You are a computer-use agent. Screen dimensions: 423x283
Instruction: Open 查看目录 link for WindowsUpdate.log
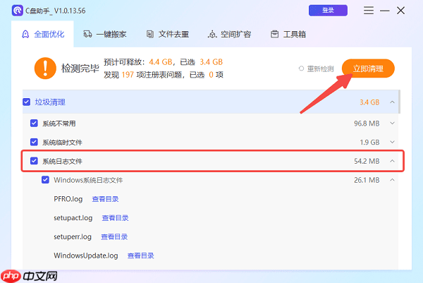[x=140, y=255]
